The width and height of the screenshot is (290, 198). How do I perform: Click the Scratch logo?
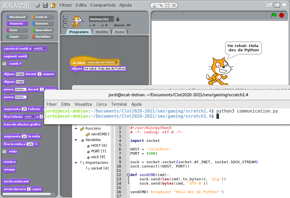point(16,5)
